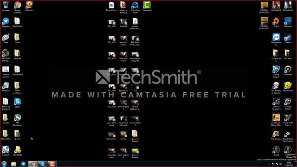The width and height of the screenshot is (297, 167).
Task: Select the MSI Afterburner shortcut
Action: coord(18,120)
